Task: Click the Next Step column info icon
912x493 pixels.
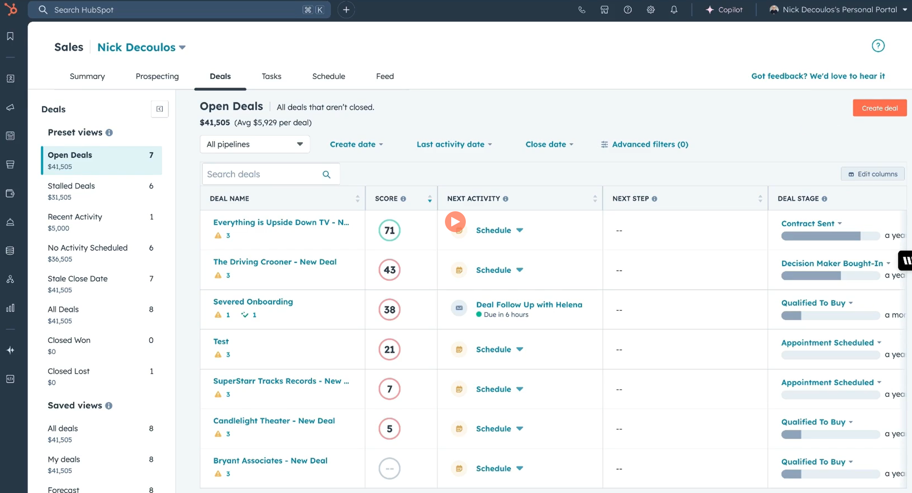Action: pyautogui.click(x=655, y=199)
